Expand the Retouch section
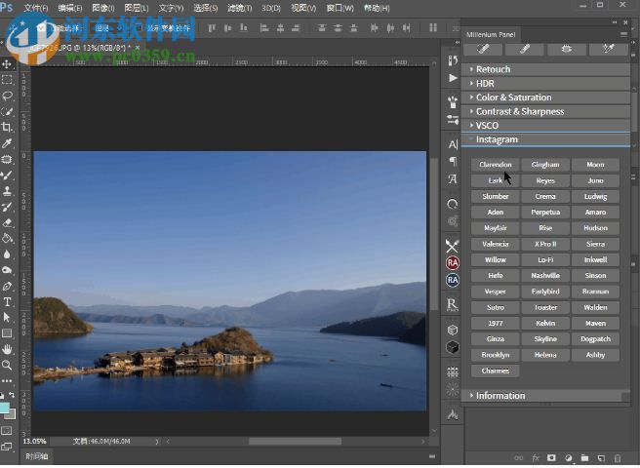This screenshot has height=468, width=640. pyautogui.click(x=545, y=69)
